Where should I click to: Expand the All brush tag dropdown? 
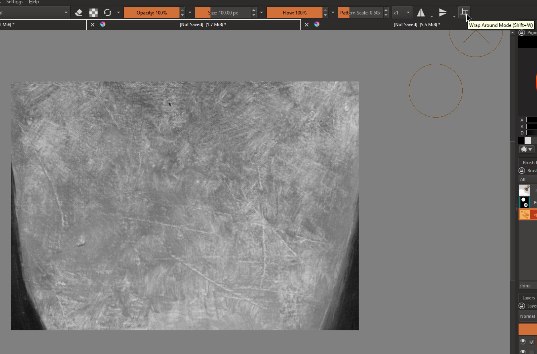527,179
